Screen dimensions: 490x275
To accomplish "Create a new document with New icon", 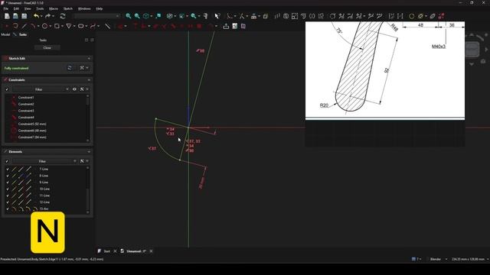I will pyautogui.click(x=7, y=16).
